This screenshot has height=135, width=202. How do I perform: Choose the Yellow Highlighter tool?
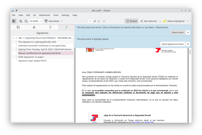pyautogui.click(x=174, y=21)
